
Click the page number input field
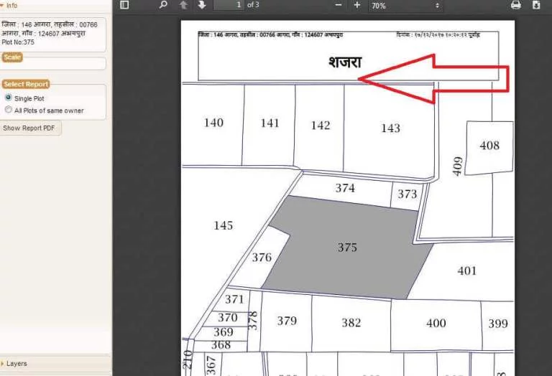pyautogui.click(x=229, y=4)
